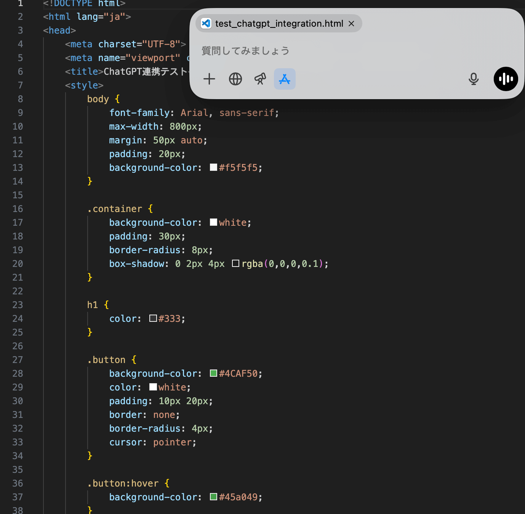The image size is (525, 514).
Task: Remove test_chatgpt_integration.html attachment chip
Action: [x=351, y=24]
